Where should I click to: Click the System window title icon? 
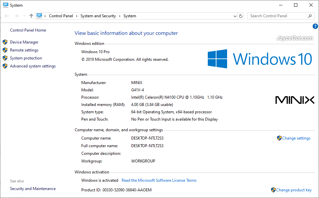coord(6,5)
